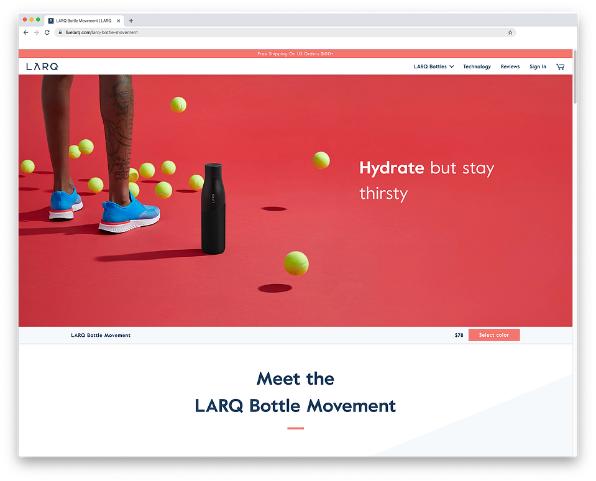Go back with browser back arrow
The image size is (596, 481).
[26, 33]
